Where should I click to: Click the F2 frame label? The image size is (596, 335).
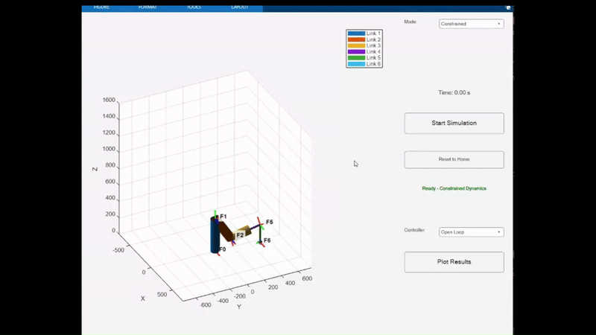point(240,235)
